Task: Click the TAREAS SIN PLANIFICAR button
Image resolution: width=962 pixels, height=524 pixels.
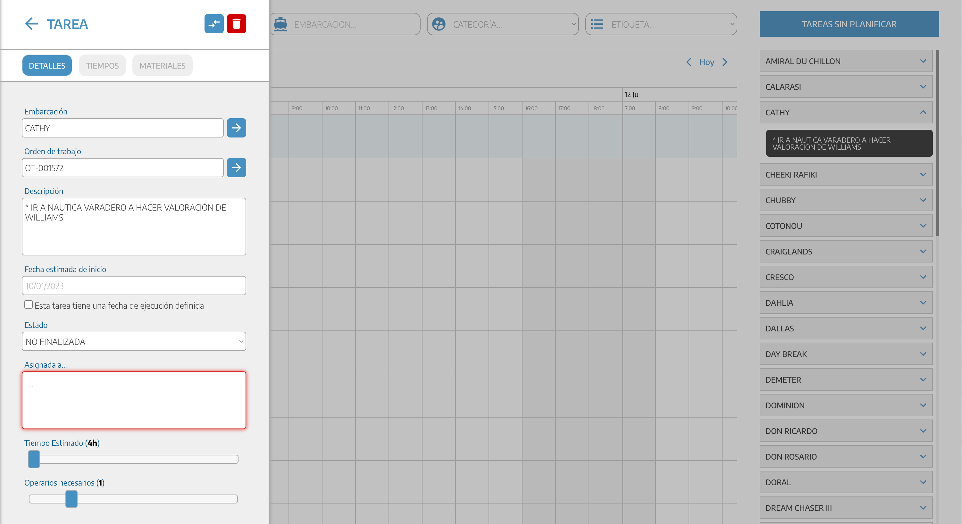Action: 849,24
